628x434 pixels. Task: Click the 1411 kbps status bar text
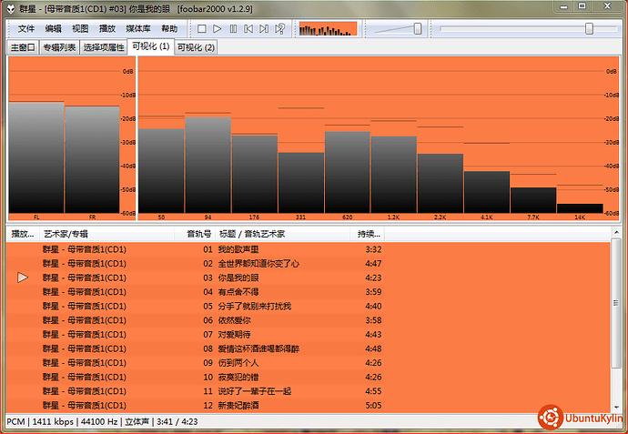(x=53, y=421)
